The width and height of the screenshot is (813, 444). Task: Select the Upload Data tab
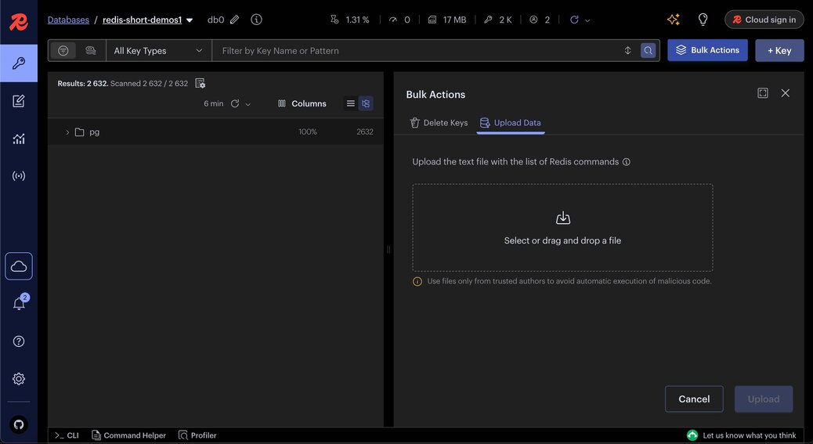pos(511,123)
